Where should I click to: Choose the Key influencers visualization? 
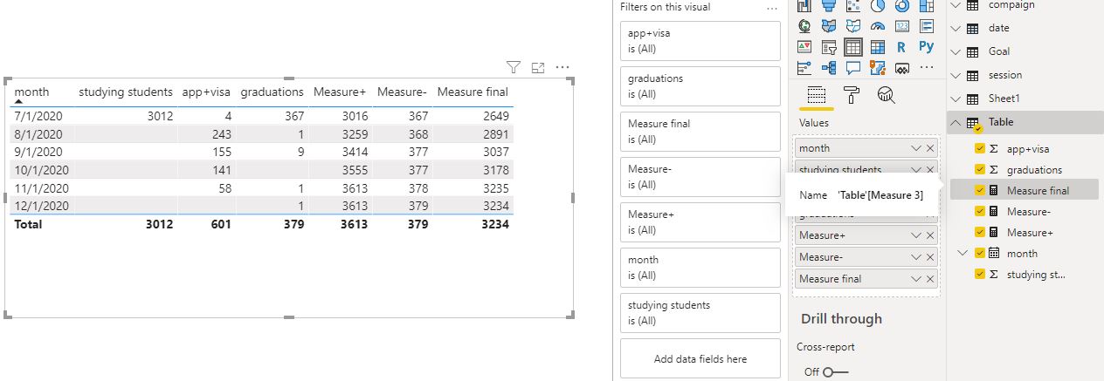[x=804, y=68]
